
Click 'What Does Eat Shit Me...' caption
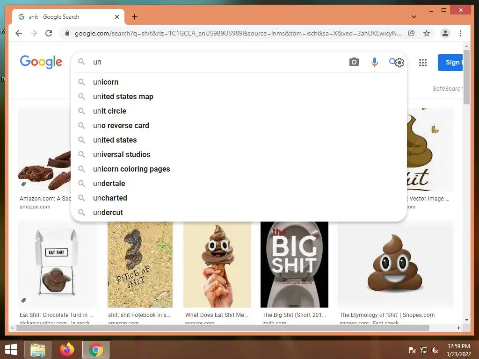pos(217,315)
